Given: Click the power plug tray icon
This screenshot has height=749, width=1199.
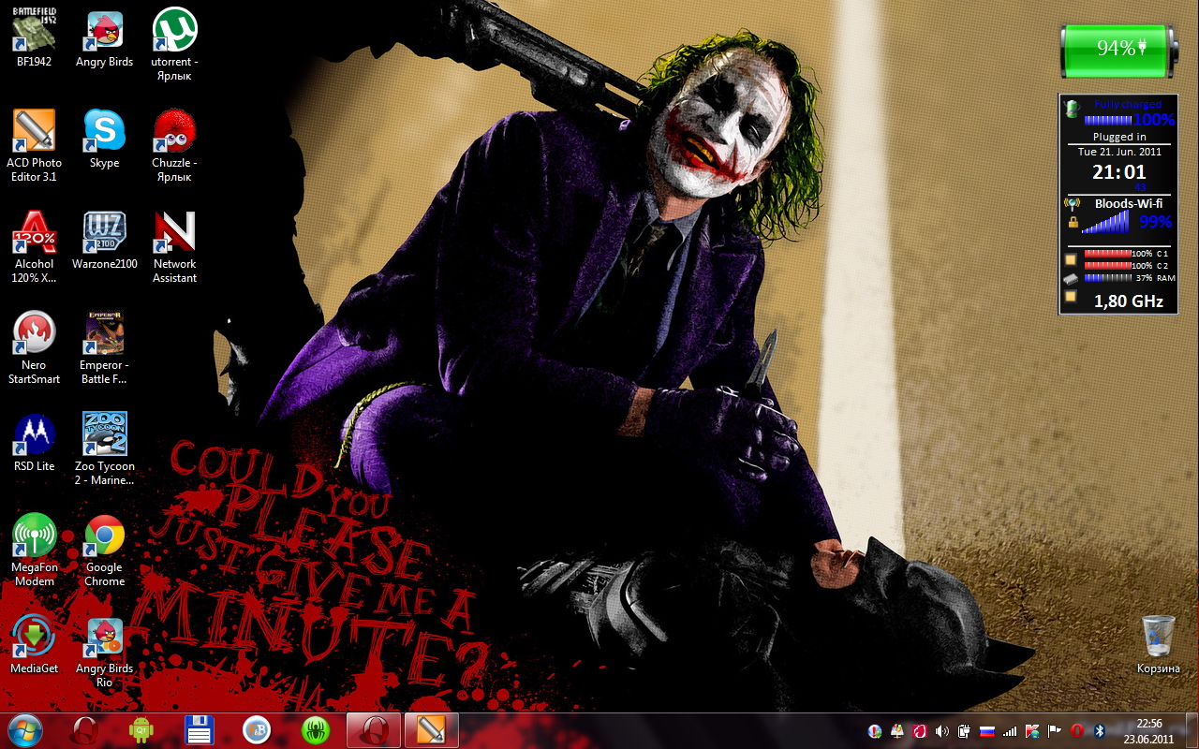Looking at the screenshot, I should pyautogui.click(x=964, y=730).
